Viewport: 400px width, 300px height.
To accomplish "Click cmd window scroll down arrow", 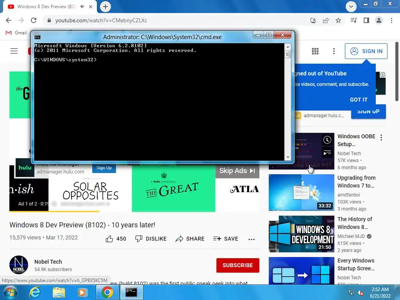I will [288, 157].
